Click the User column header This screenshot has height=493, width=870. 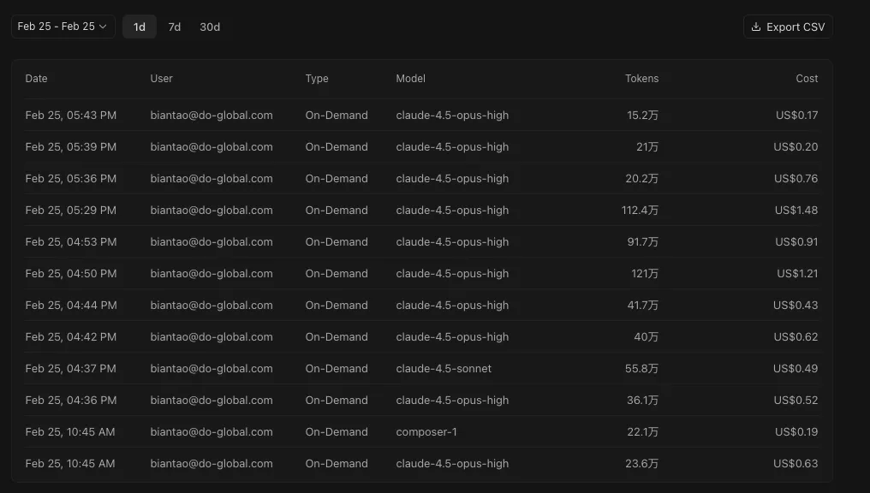pyautogui.click(x=162, y=79)
